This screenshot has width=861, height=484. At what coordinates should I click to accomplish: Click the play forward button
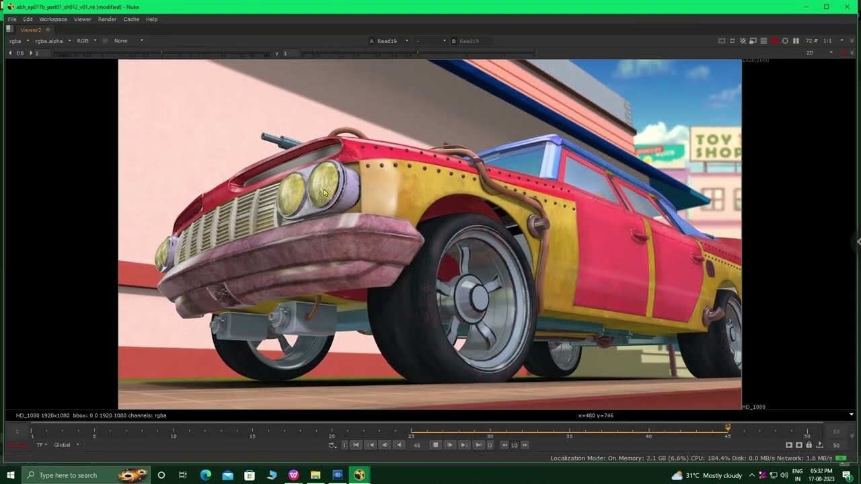pyautogui.click(x=450, y=445)
